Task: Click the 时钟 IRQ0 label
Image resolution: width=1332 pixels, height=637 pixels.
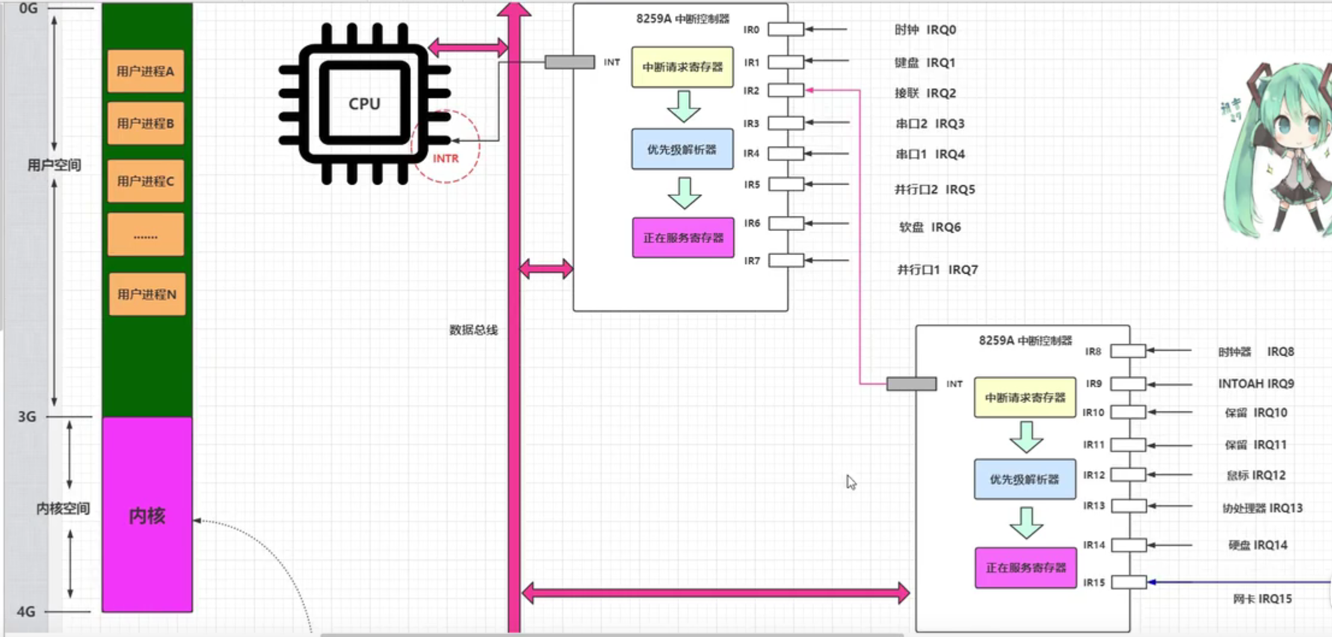Action: click(925, 29)
